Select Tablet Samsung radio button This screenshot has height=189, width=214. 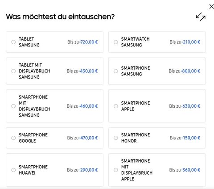pyautogui.click(x=13, y=42)
